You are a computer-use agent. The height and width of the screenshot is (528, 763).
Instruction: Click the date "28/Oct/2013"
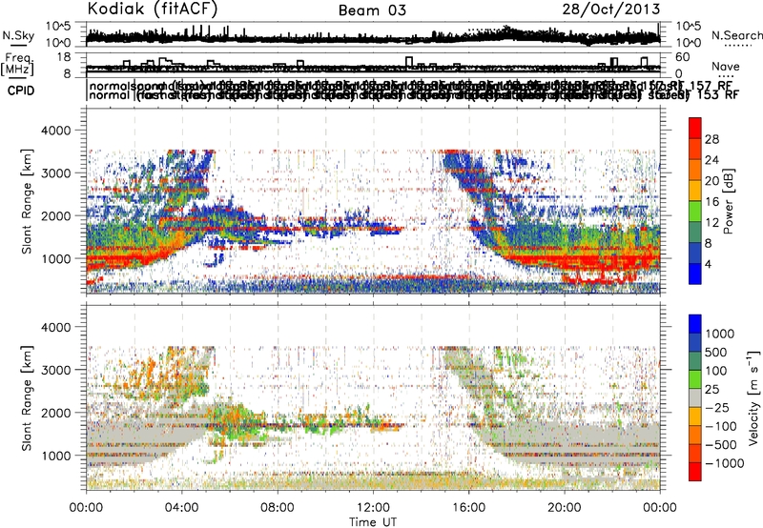[x=611, y=10]
